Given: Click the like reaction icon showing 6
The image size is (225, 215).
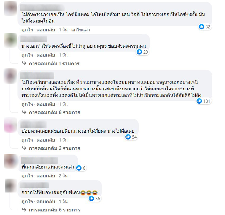Looking at the screenshot, I should pos(79,168).
